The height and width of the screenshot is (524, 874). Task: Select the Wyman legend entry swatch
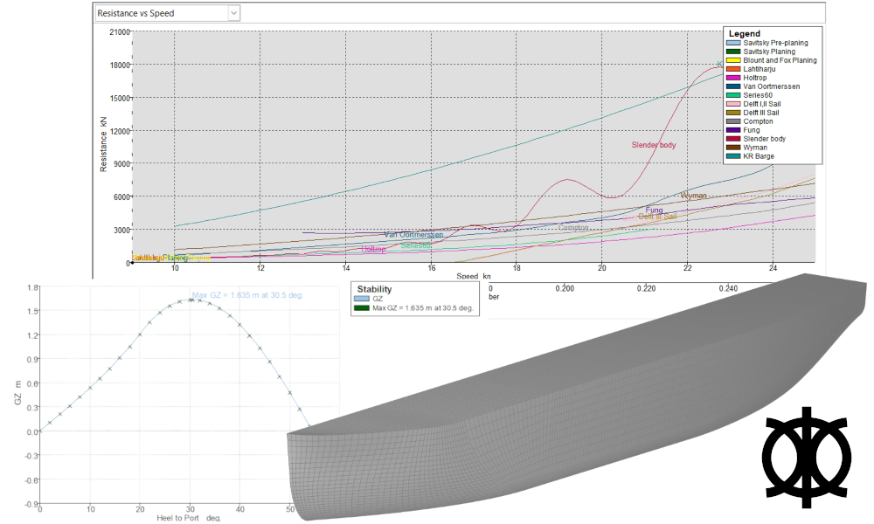pos(734,148)
